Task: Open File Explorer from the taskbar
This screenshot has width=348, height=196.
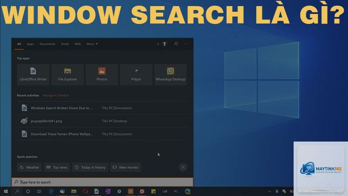Action: click(x=74, y=191)
